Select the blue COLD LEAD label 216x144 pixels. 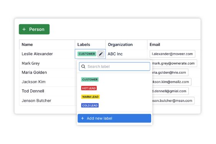(x=90, y=105)
